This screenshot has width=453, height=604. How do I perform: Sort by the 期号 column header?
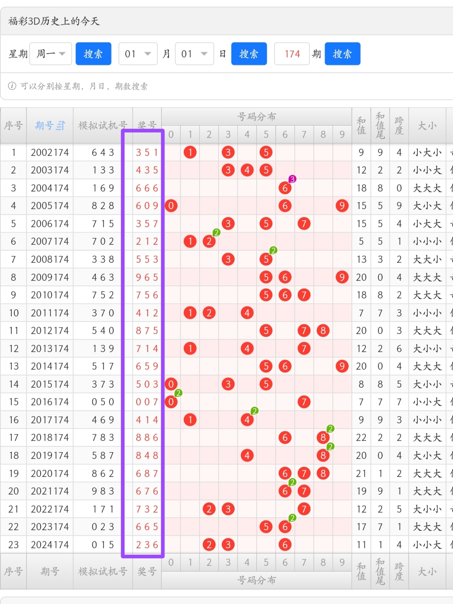coord(50,125)
